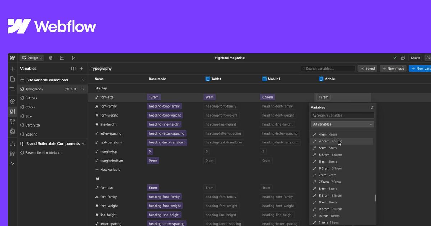Viewport: 431px width, 226px height.
Task: Click display font-size Mobile L 6.5rem value
Action: point(268,97)
